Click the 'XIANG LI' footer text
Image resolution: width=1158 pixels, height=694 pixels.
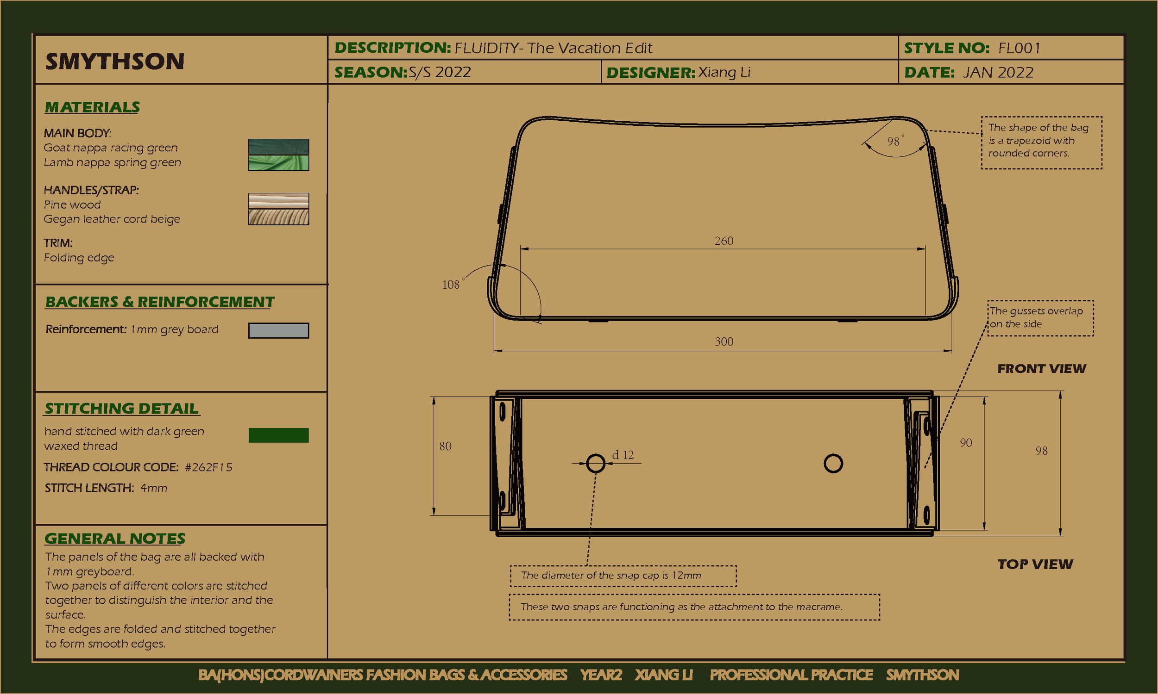pyautogui.click(x=664, y=675)
